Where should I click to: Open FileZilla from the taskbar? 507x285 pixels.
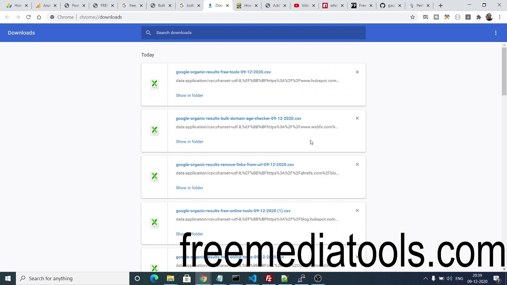tap(269, 279)
